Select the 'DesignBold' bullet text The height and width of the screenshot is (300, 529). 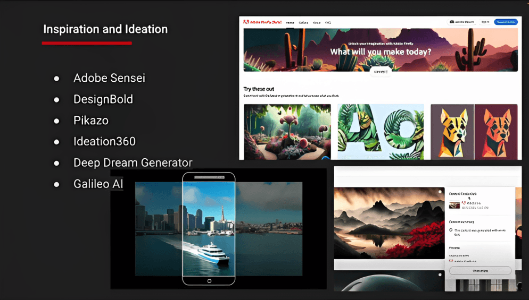pos(103,99)
